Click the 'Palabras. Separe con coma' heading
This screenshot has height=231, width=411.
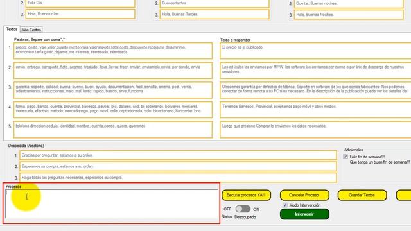coord(39,40)
